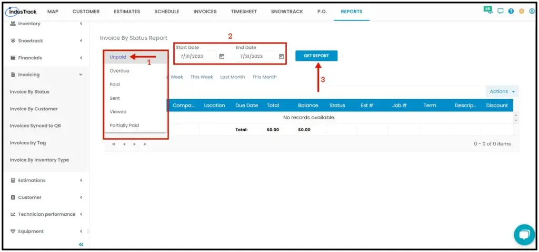Screen dimensions: 539x252
Task: Open the INVOICES tab
Action: tap(205, 12)
